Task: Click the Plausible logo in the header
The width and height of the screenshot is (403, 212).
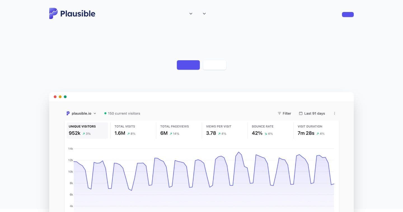Action: pos(72,13)
